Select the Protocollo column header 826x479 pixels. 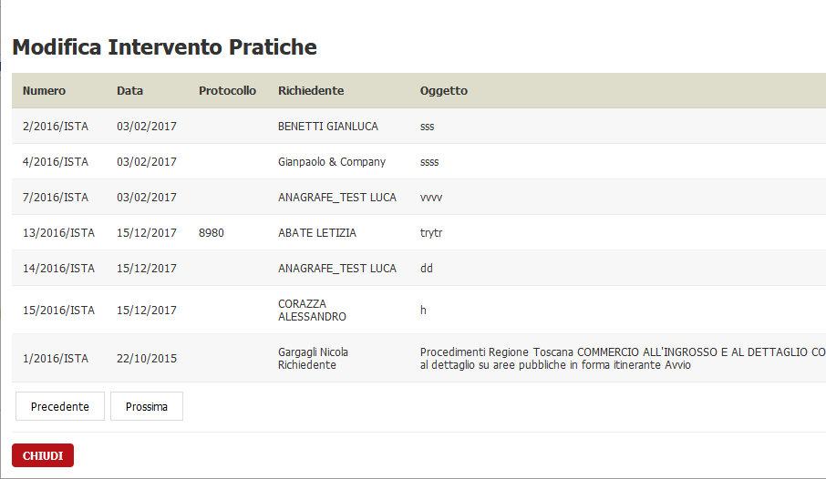pyautogui.click(x=227, y=91)
